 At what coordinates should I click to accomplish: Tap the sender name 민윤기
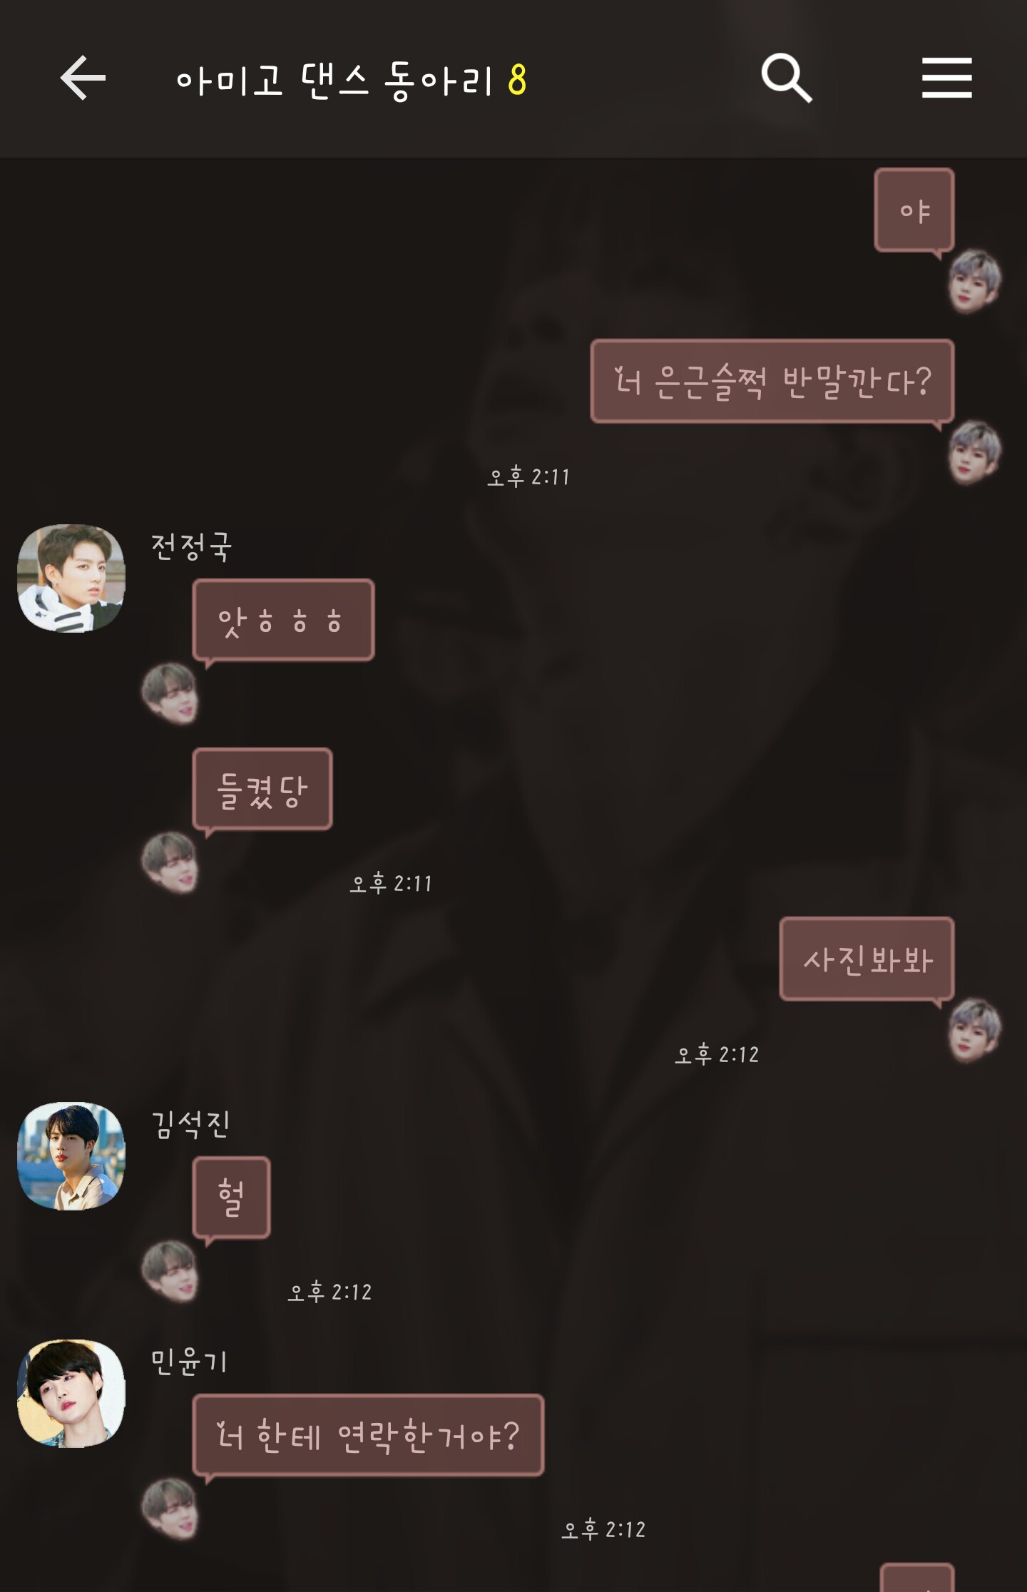(x=189, y=1362)
